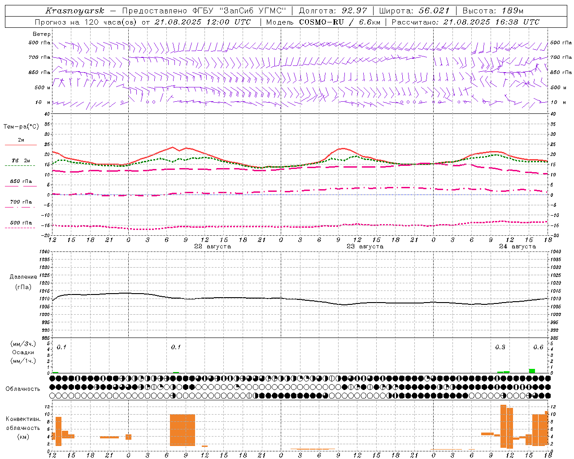Select the Облачность row label

point(23,389)
